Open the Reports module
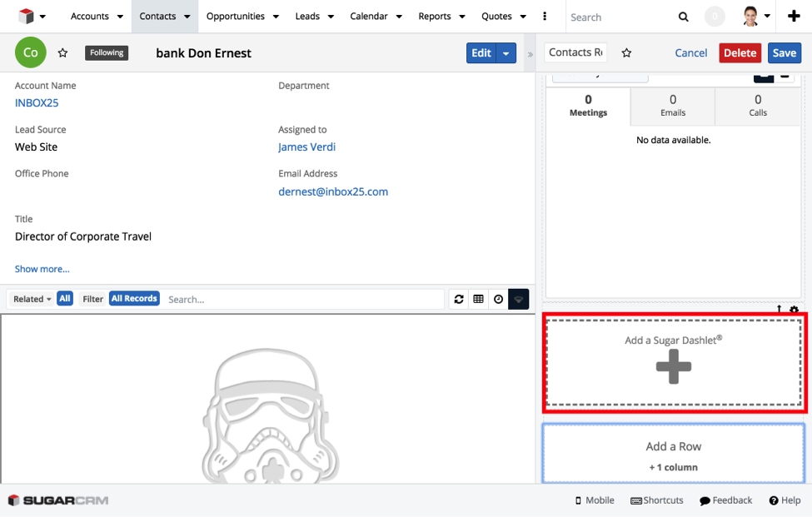Image resolution: width=812 pixels, height=517 pixels. coord(435,17)
